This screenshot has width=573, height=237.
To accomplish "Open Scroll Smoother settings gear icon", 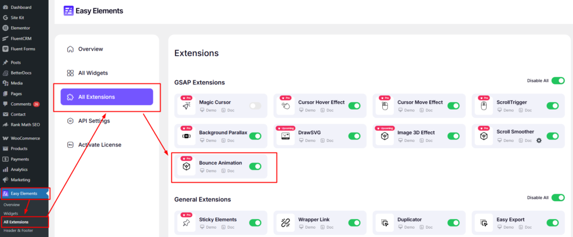I will [x=539, y=140].
